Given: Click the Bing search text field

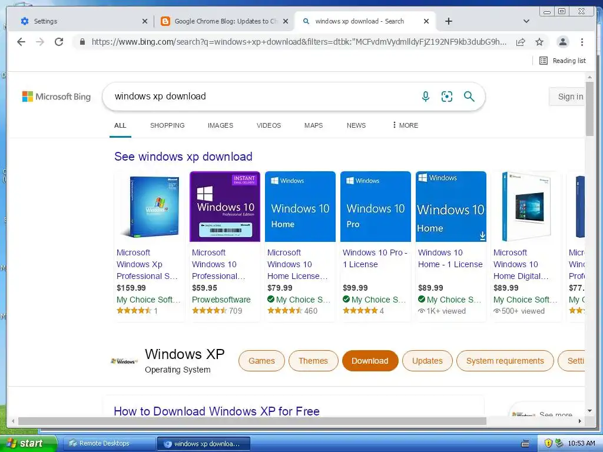Looking at the screenshot, I should click(261, 97).
